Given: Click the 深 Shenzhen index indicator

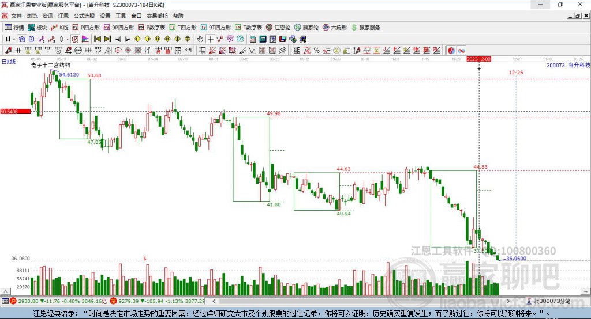Looking at the screenshot, I should point(113,301).
